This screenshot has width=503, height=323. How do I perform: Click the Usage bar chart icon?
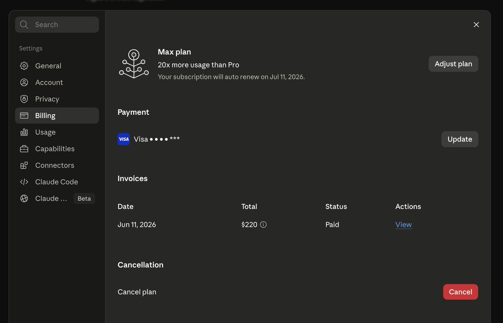pos(24,132)
